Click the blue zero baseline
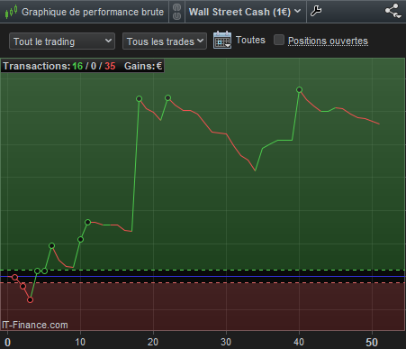This screenshot has height=349, width=406. point(203,276)
